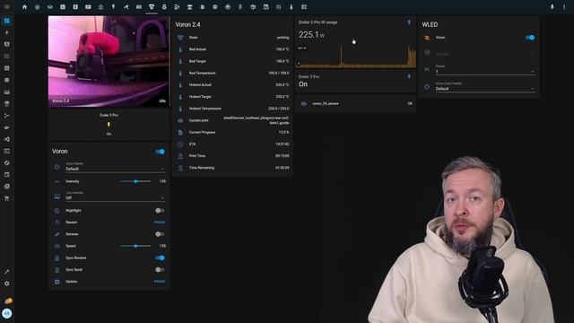Open the Ender 3 Pro On state card

355,82
